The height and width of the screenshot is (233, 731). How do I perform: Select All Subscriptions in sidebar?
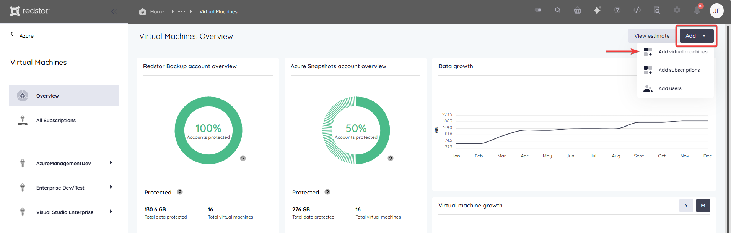(x=63, y=121)
